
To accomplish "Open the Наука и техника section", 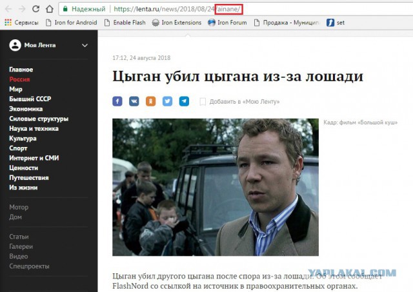I will (x=34, y=129).
